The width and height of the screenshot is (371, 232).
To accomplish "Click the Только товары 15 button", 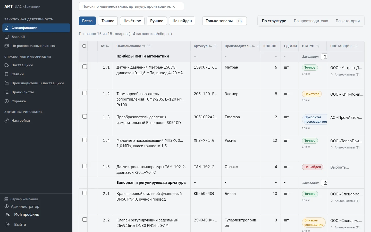I will (x=224, y=21).
